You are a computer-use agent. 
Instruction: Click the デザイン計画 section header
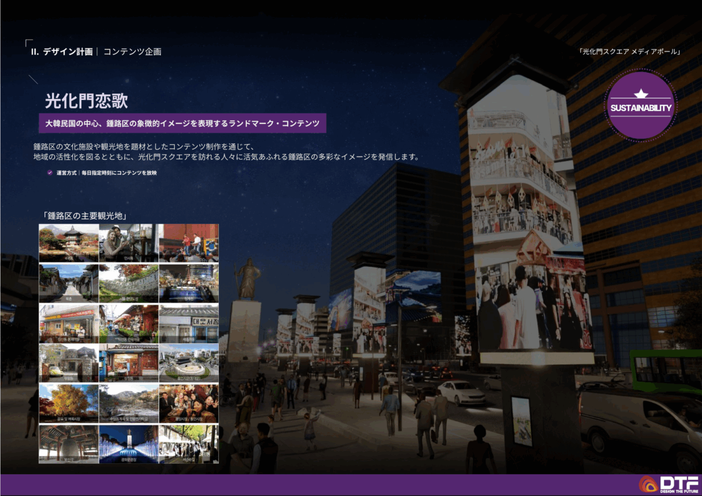click(x=67, y=51)
